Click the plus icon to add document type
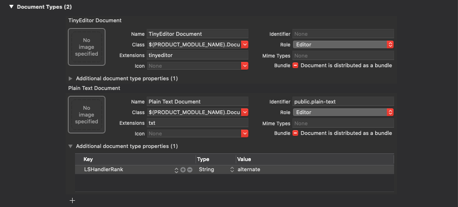Image resolution: width=458 pixels, height=207 pixels. [x=72, y=200]
